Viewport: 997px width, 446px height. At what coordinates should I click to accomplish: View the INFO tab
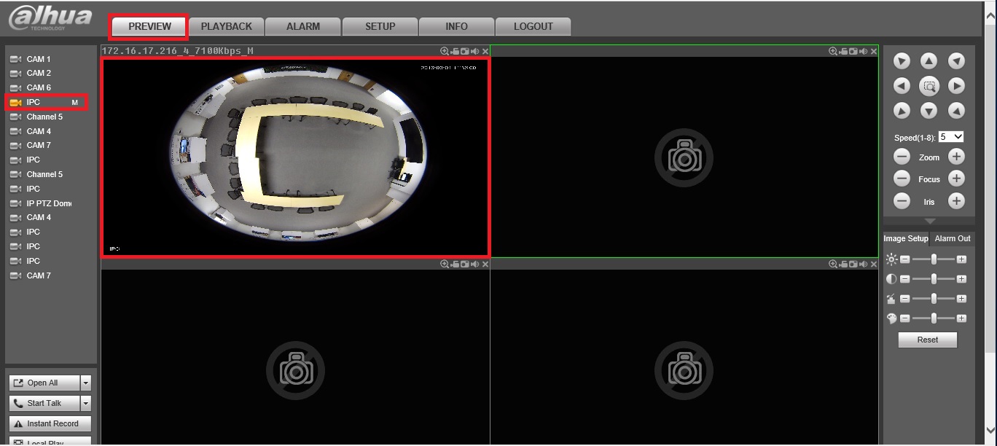[456, 26]
